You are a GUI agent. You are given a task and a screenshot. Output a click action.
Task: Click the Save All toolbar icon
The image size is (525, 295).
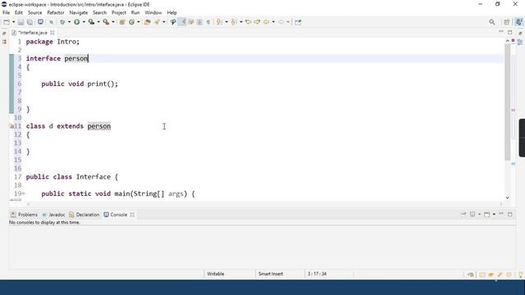[30, 22]
